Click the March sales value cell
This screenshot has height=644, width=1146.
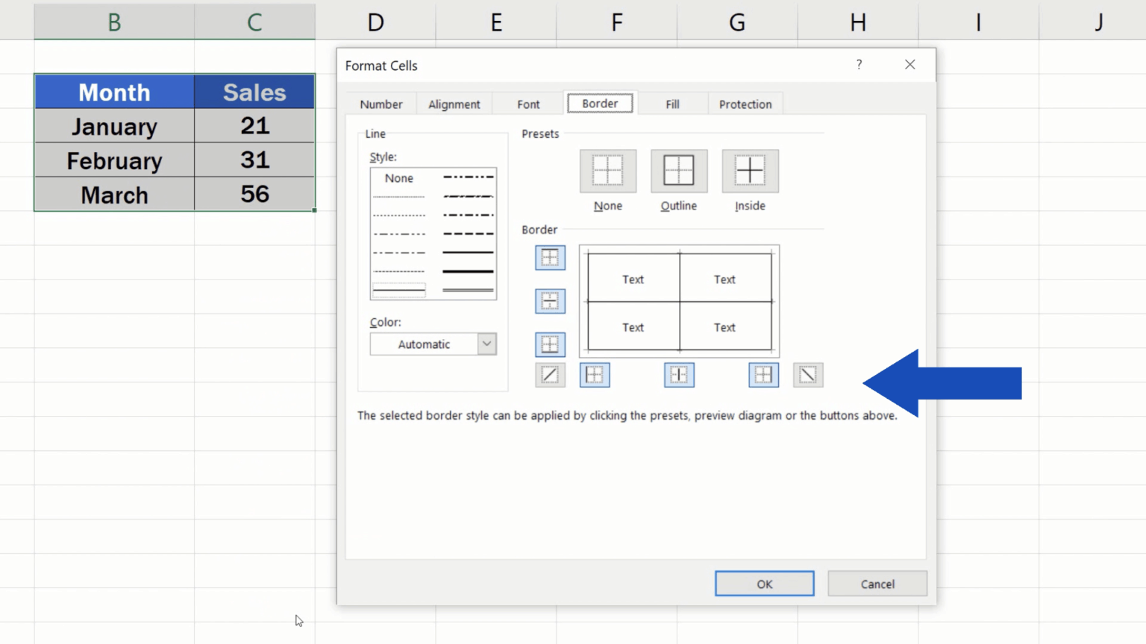(x=254, y=195)
